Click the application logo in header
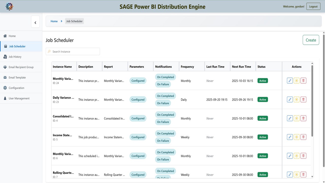The width and height of the screenshot is (325, 183). coord(9,6)
